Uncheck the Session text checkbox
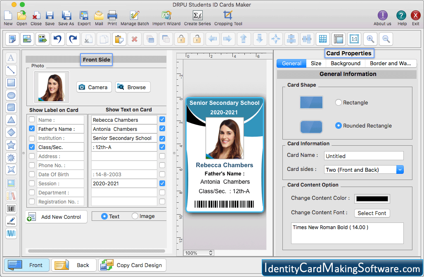Viewport: 424px width, 277px height. [162, 183]
